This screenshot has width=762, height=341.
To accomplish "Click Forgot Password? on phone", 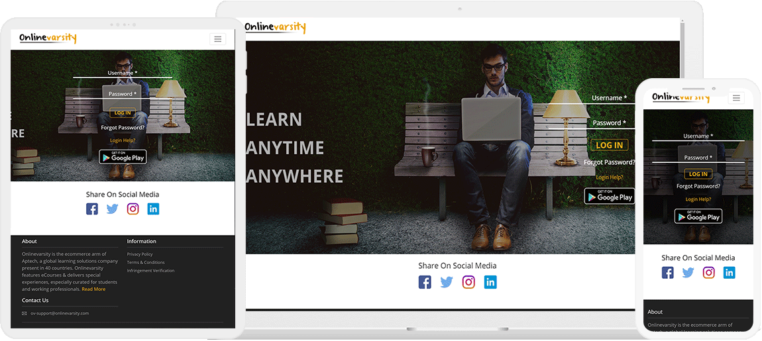I will pos(698,186).
